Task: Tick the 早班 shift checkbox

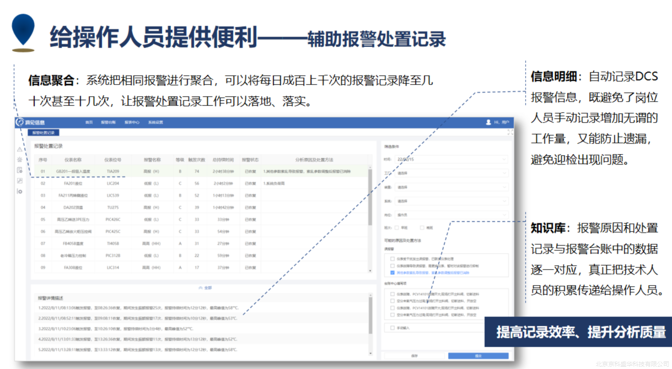Action: pos(397,227)
